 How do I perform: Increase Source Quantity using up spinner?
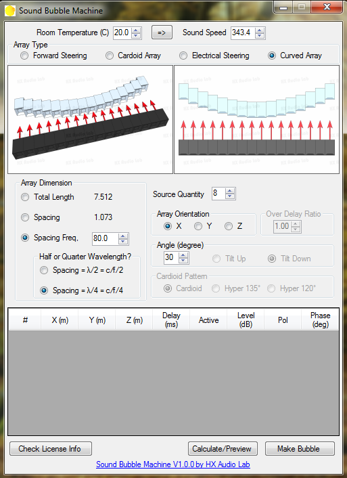pyautogui.click(x=230, y=191)
